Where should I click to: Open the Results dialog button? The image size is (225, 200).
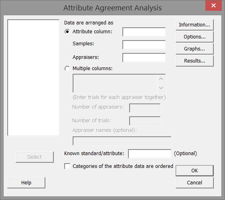tap(195, 61)
